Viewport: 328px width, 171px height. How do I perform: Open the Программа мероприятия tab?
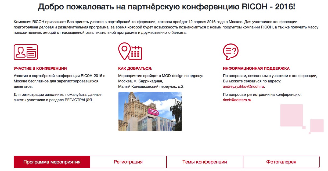pos(52,162)
